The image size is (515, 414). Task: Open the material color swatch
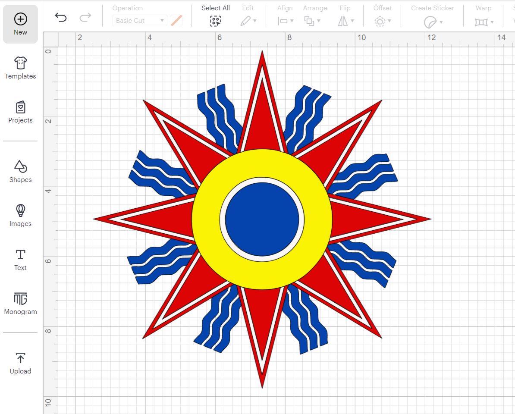click(x=176, y=20)
